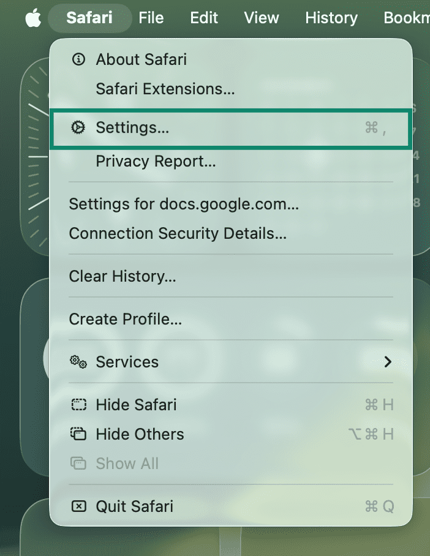The height and width of the screenshot is (556, 430).
Task: Click the info icon beside About Safari
Action: pyautogui.click(x=78, y=59)
